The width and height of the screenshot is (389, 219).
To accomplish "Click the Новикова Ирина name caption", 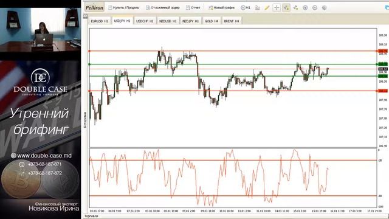I will 54,208.
